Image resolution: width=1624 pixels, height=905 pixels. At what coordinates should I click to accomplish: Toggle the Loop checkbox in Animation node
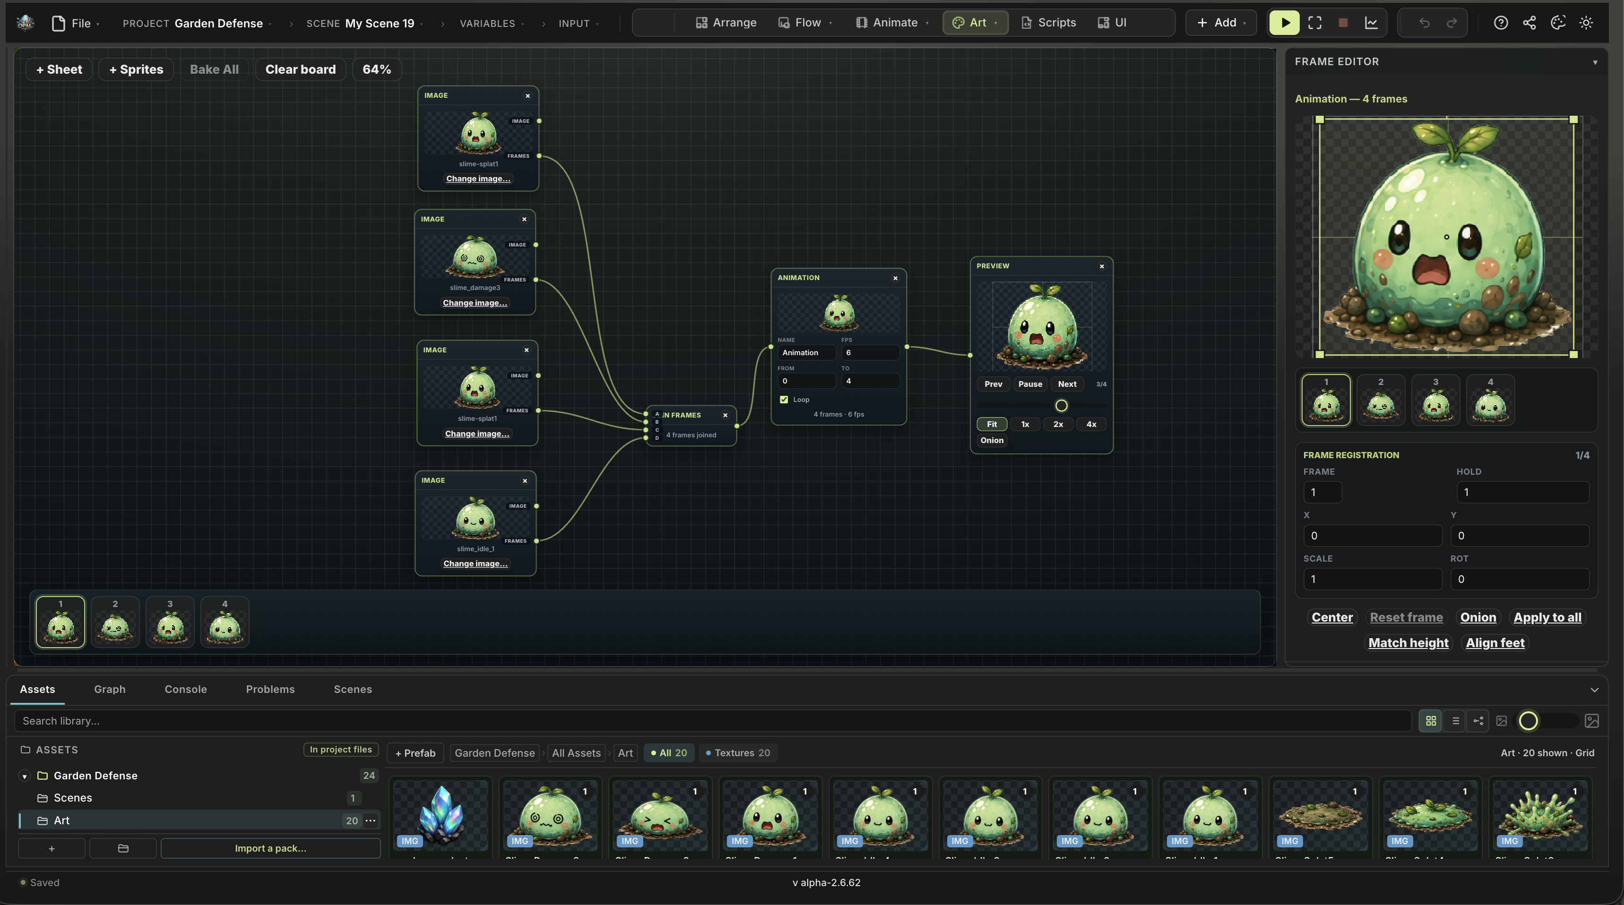pos(784,400)
